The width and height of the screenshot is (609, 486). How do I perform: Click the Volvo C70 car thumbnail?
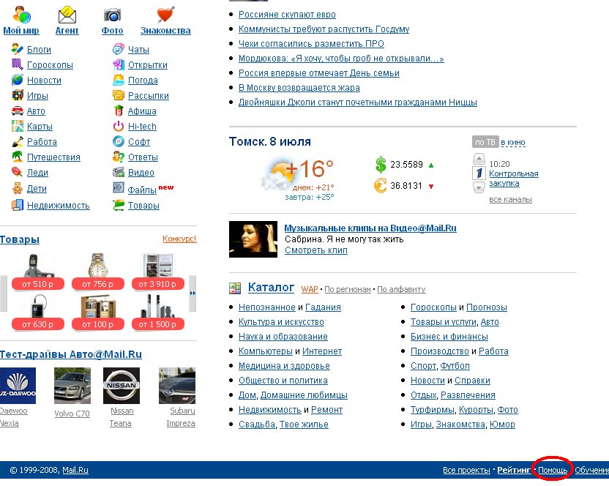point(72,386)
